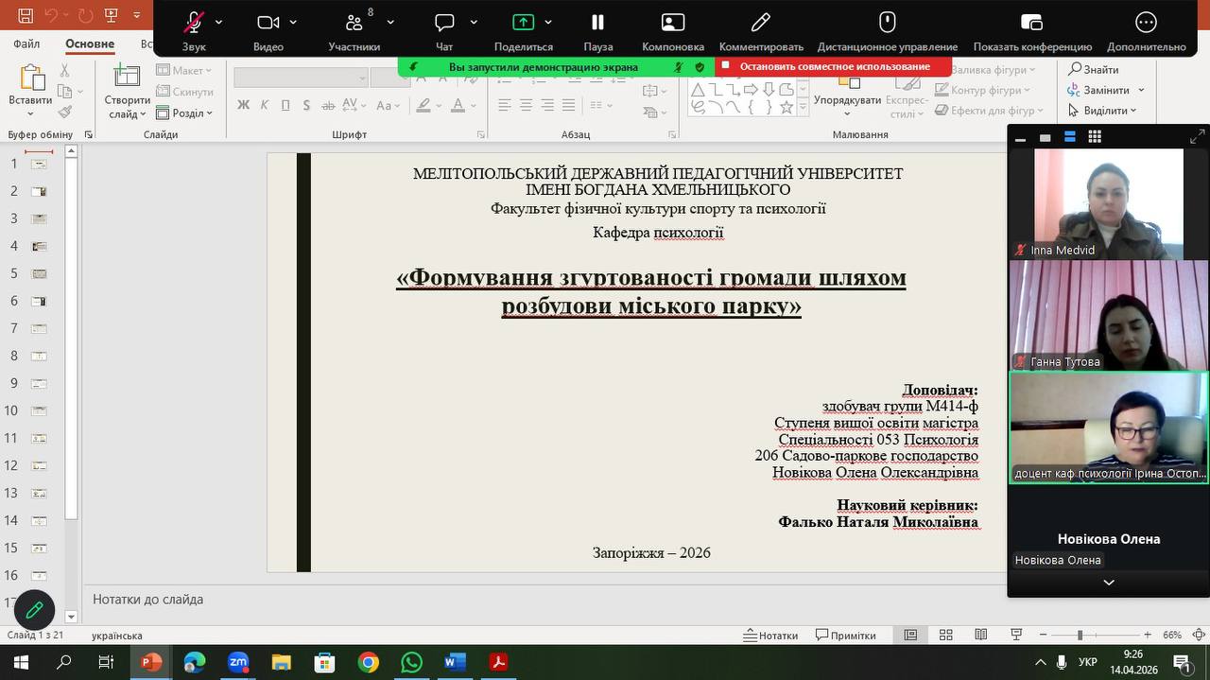Switch to gallery view in video panel
The width and height of the screenshot is (1210, 680).
(1095, 137)
